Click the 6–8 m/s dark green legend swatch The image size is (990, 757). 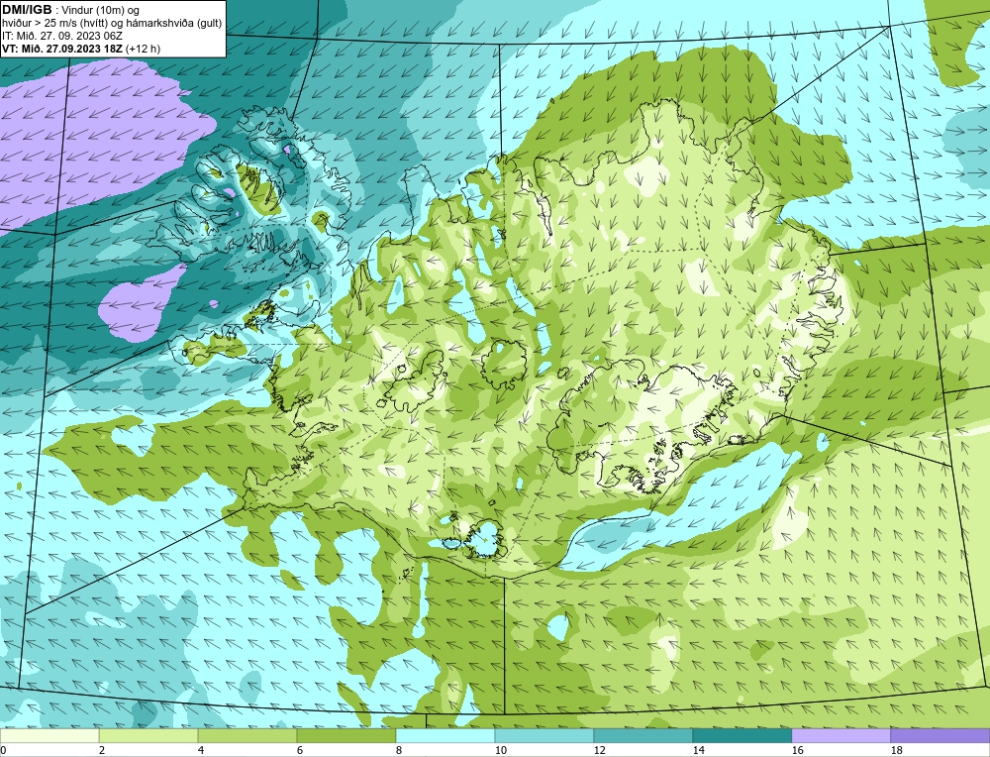click(x=346, y=735)
